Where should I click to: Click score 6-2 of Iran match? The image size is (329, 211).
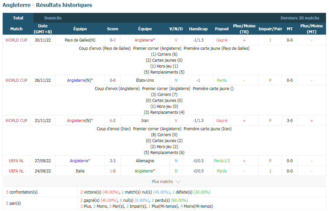click(113, 121)
